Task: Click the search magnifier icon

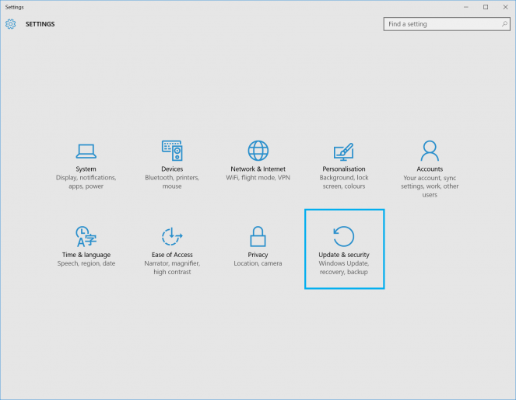Action: click(504, 24)
